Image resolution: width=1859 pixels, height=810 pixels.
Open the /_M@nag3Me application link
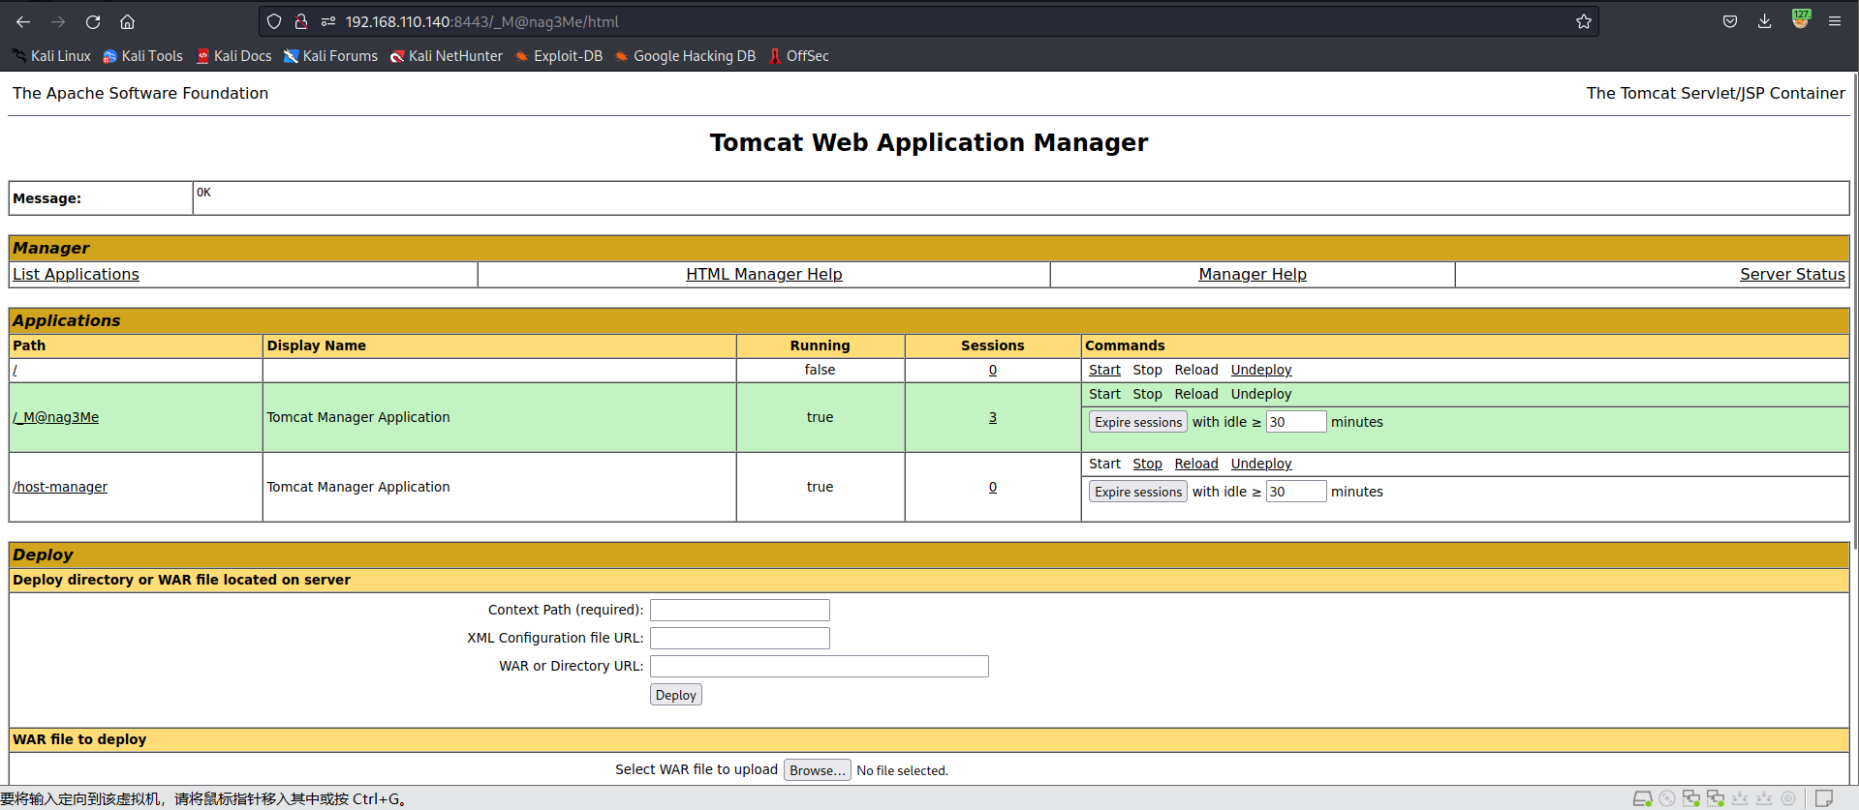[x=56, y=417]
